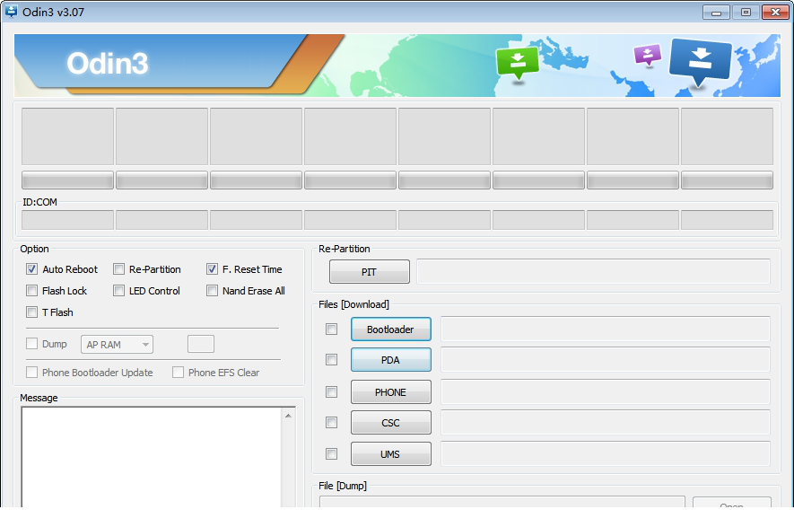The height and width of the screenshot is (527, 794).
Task: Click the first device progress bar
Action: pos(67,180)
